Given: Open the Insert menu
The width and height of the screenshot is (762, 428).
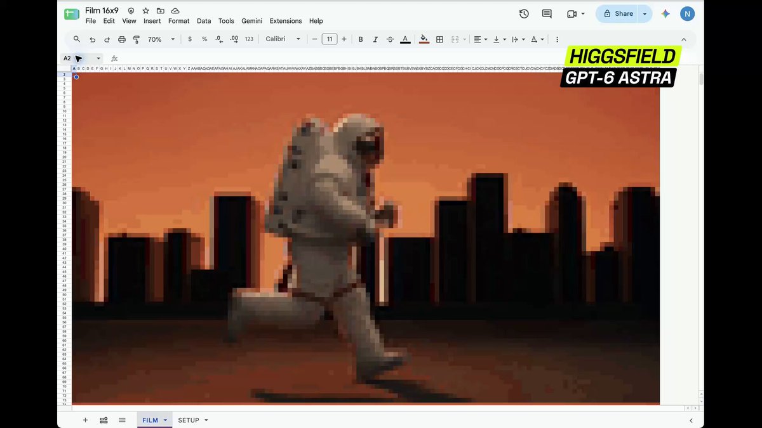Looking at the screenshot, I should tap(152, 21).
